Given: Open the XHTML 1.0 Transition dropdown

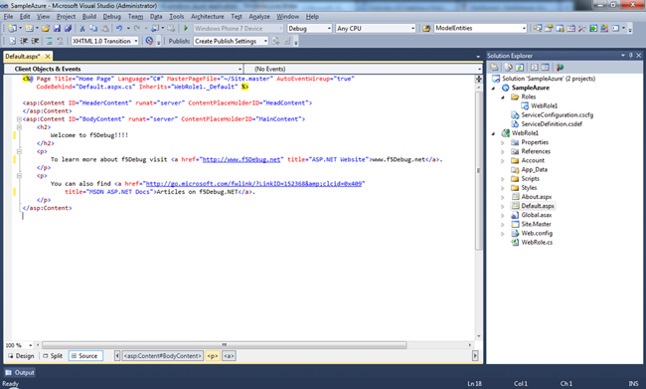Looking at the screenshot, I should pyautogui.click(x=136, y=41).
